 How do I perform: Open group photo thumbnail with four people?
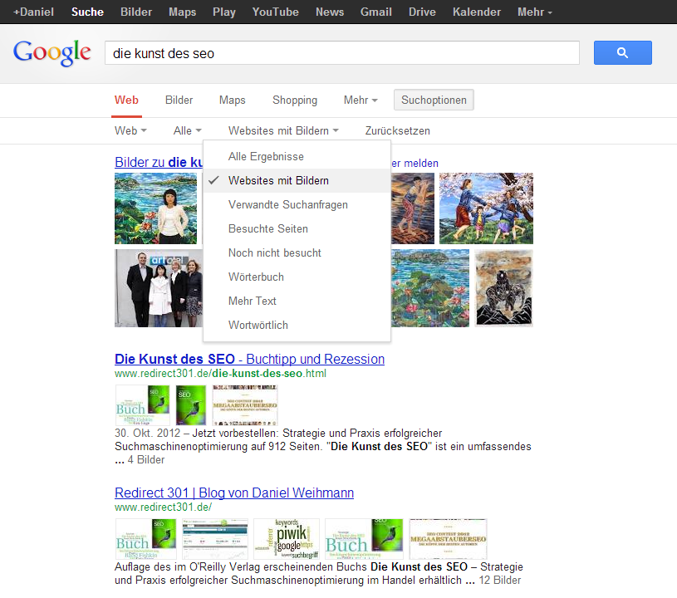point(159,288)
